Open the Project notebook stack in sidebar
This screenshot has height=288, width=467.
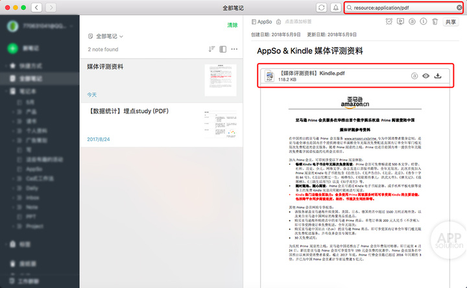34,226
